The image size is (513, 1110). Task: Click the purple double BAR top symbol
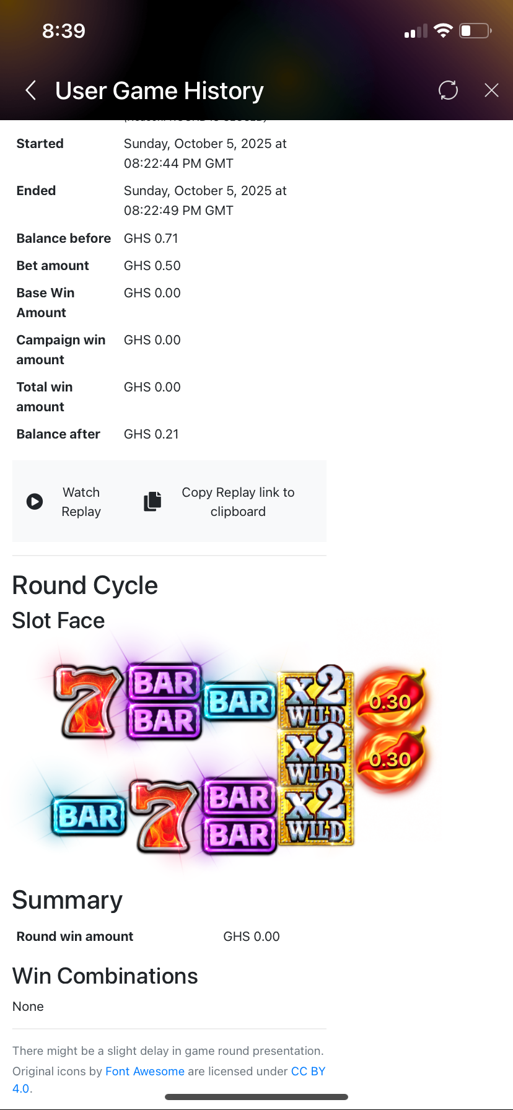164,702
